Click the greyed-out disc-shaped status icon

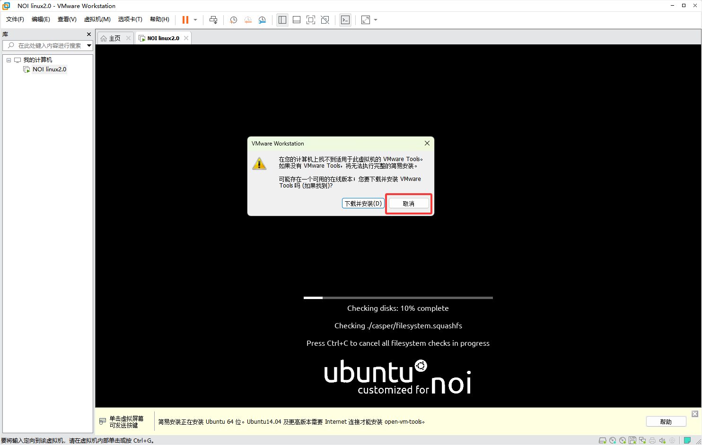672,440
